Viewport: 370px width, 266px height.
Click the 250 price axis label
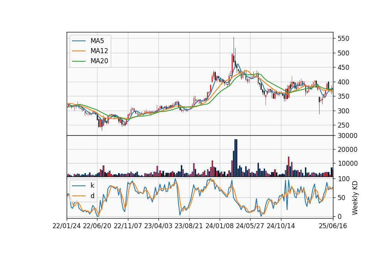(343, 125)
